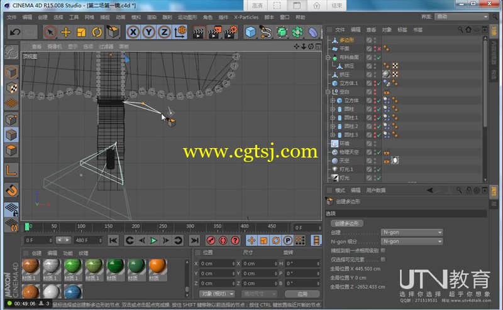Image resolution: width=503 pixels, height=310 pixels.
Task: Select the blue sphere material
Action: click(72, 291)
